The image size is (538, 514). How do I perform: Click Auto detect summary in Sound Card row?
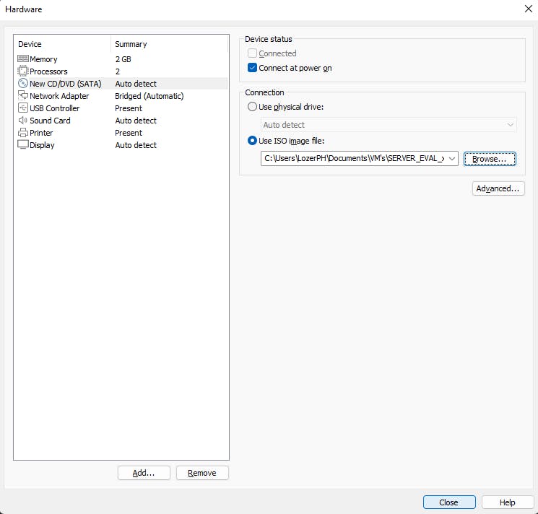(x=136, y=121)
